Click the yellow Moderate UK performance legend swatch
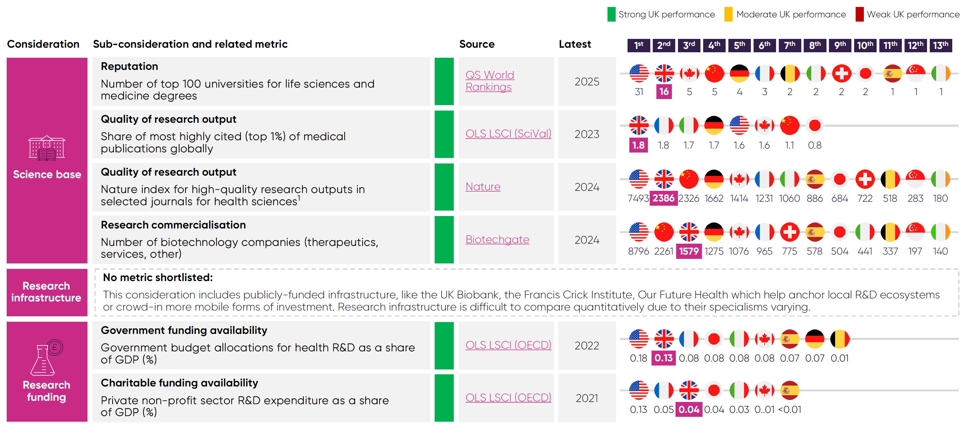 (x=728, y=14)
